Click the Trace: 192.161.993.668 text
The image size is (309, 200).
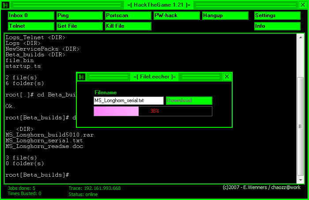94,188
